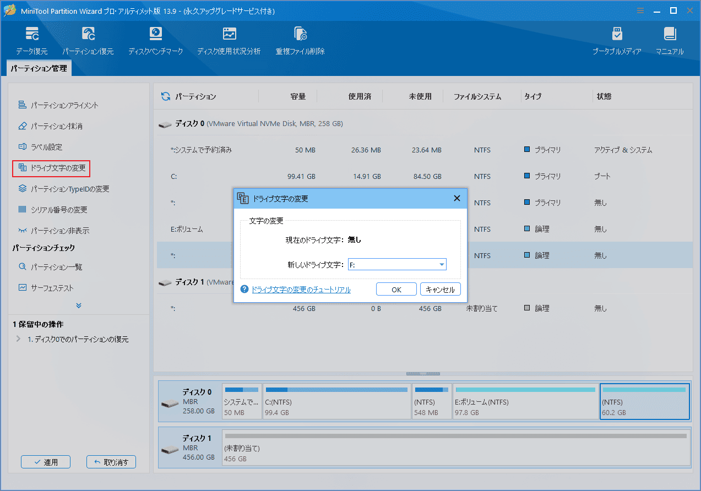Cancel the drive letter dialog with キャンセル
This screenshot has width=701, height=491.
tap(441, 290)
